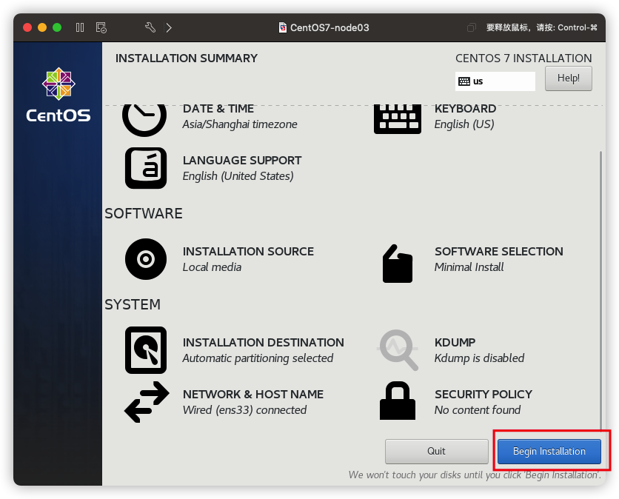Maximize VM window with green button
Image resolution: width=619 pixels, height=499 pixels.
pos(57,27)
